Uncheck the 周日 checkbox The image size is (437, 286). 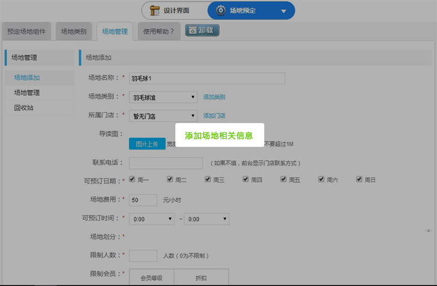click(x=359, y=179)
